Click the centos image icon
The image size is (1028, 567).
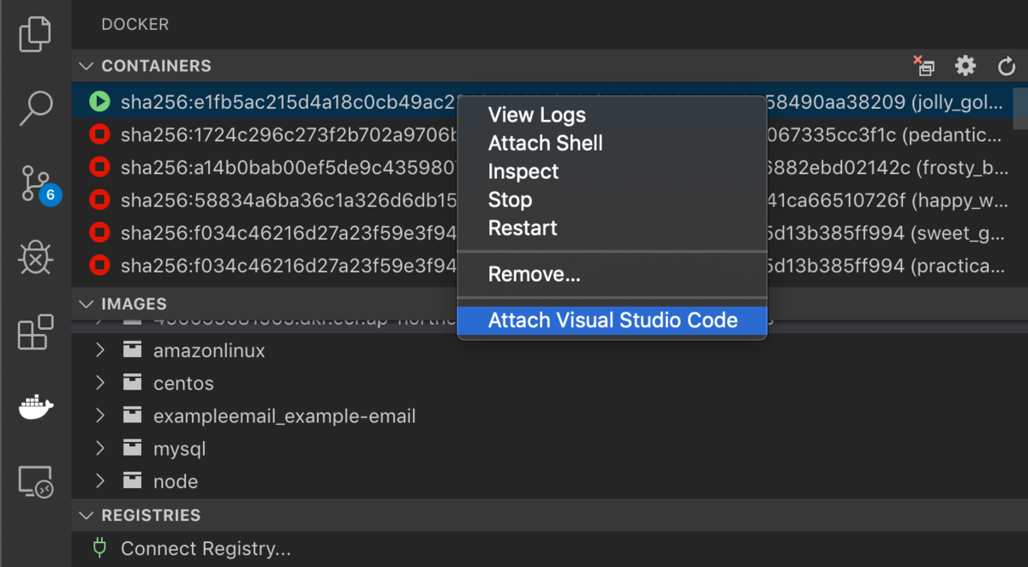click(x=132, y=383)
